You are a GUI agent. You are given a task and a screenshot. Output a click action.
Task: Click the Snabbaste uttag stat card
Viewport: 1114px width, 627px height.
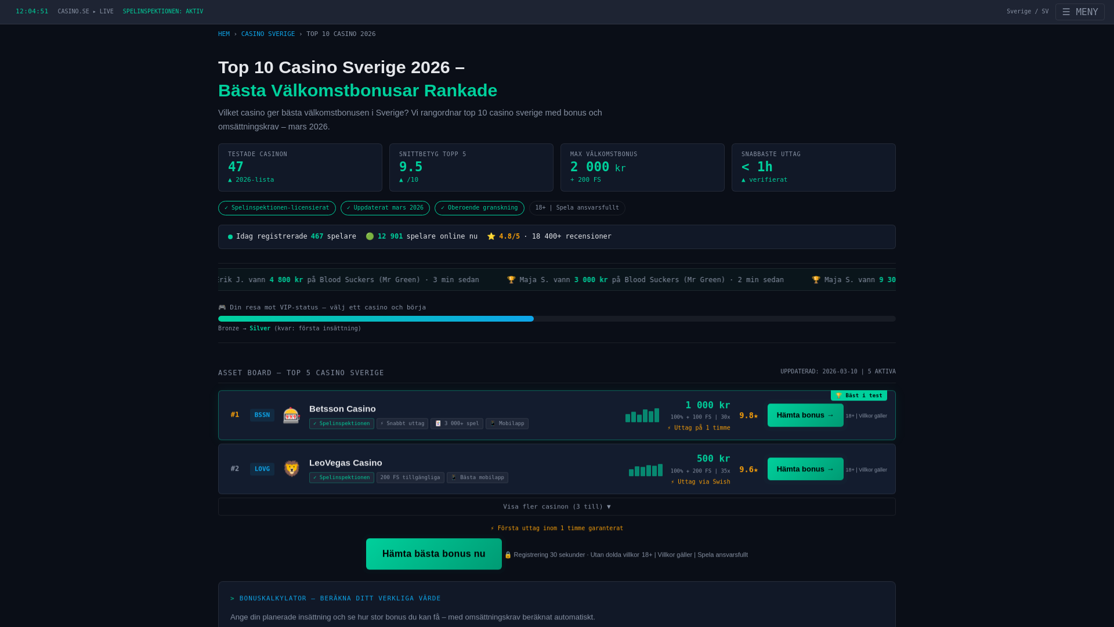[813, 168]
